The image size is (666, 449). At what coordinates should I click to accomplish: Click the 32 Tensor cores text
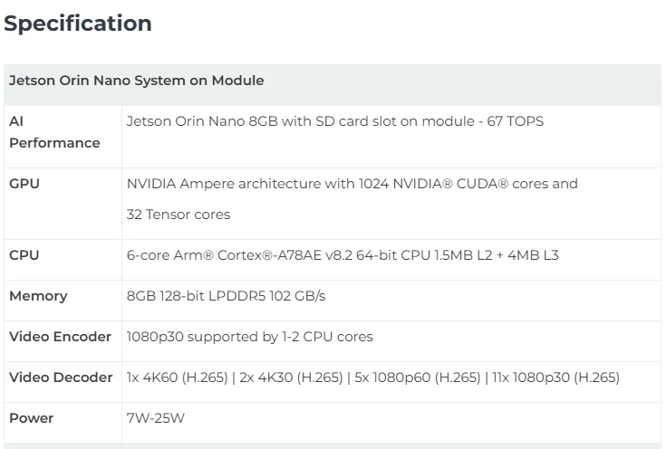[179, 215]
